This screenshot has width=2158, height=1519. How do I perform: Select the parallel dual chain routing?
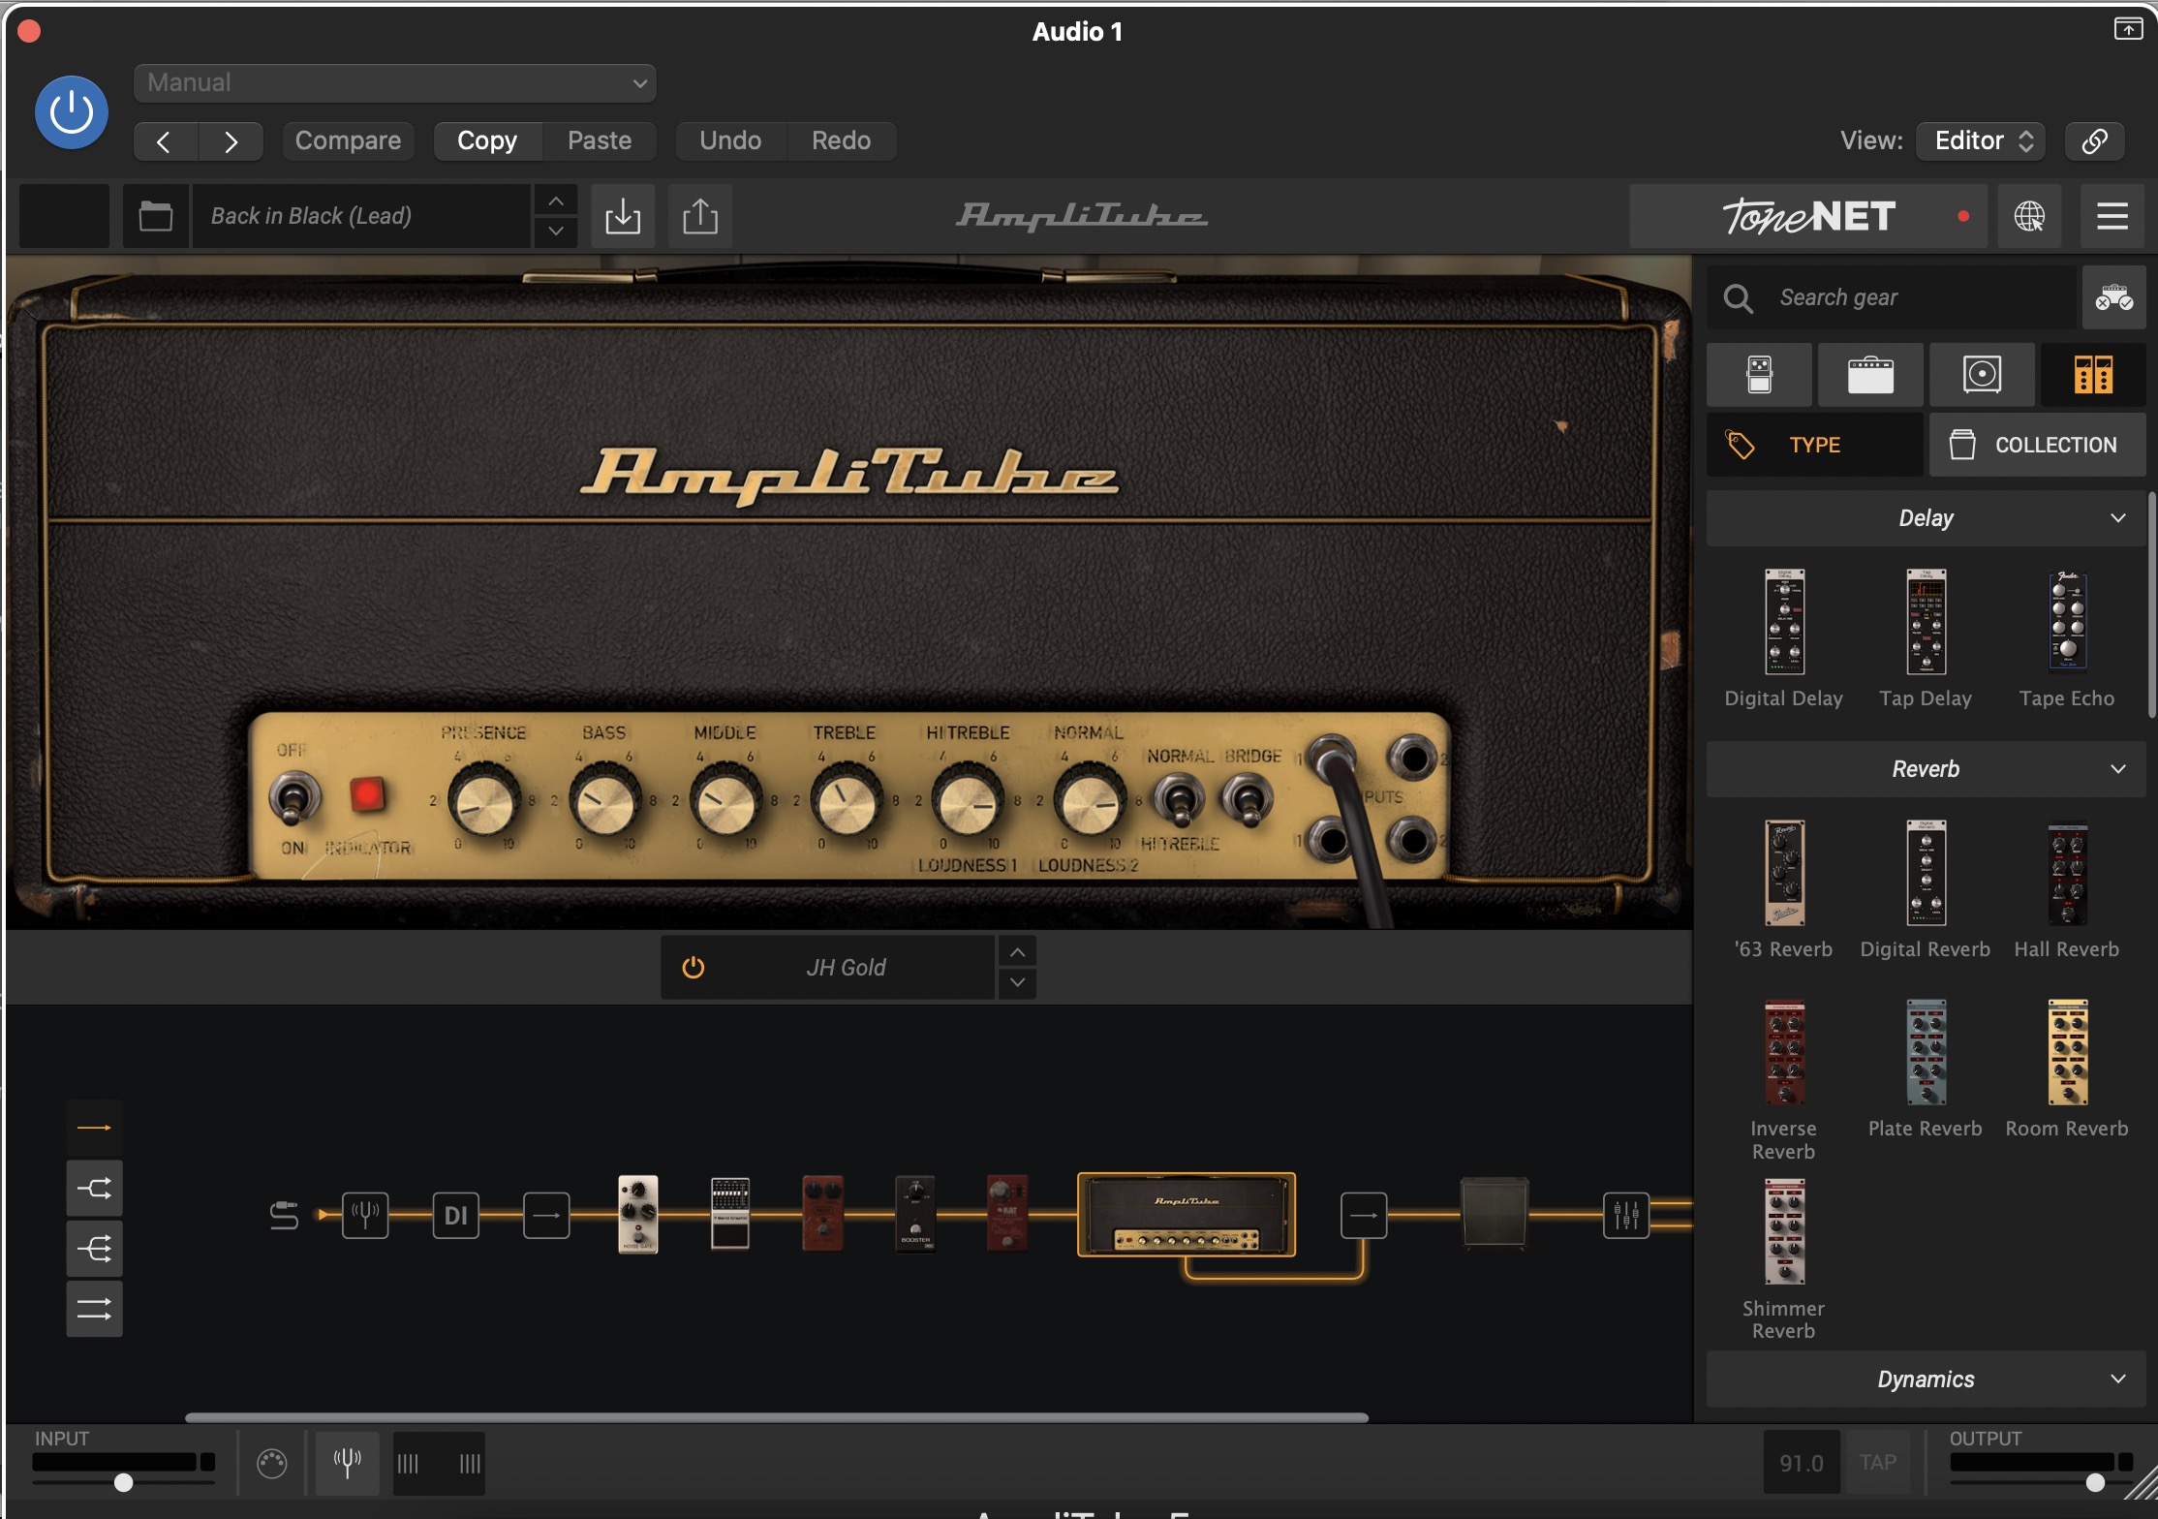click(94, 1310)
